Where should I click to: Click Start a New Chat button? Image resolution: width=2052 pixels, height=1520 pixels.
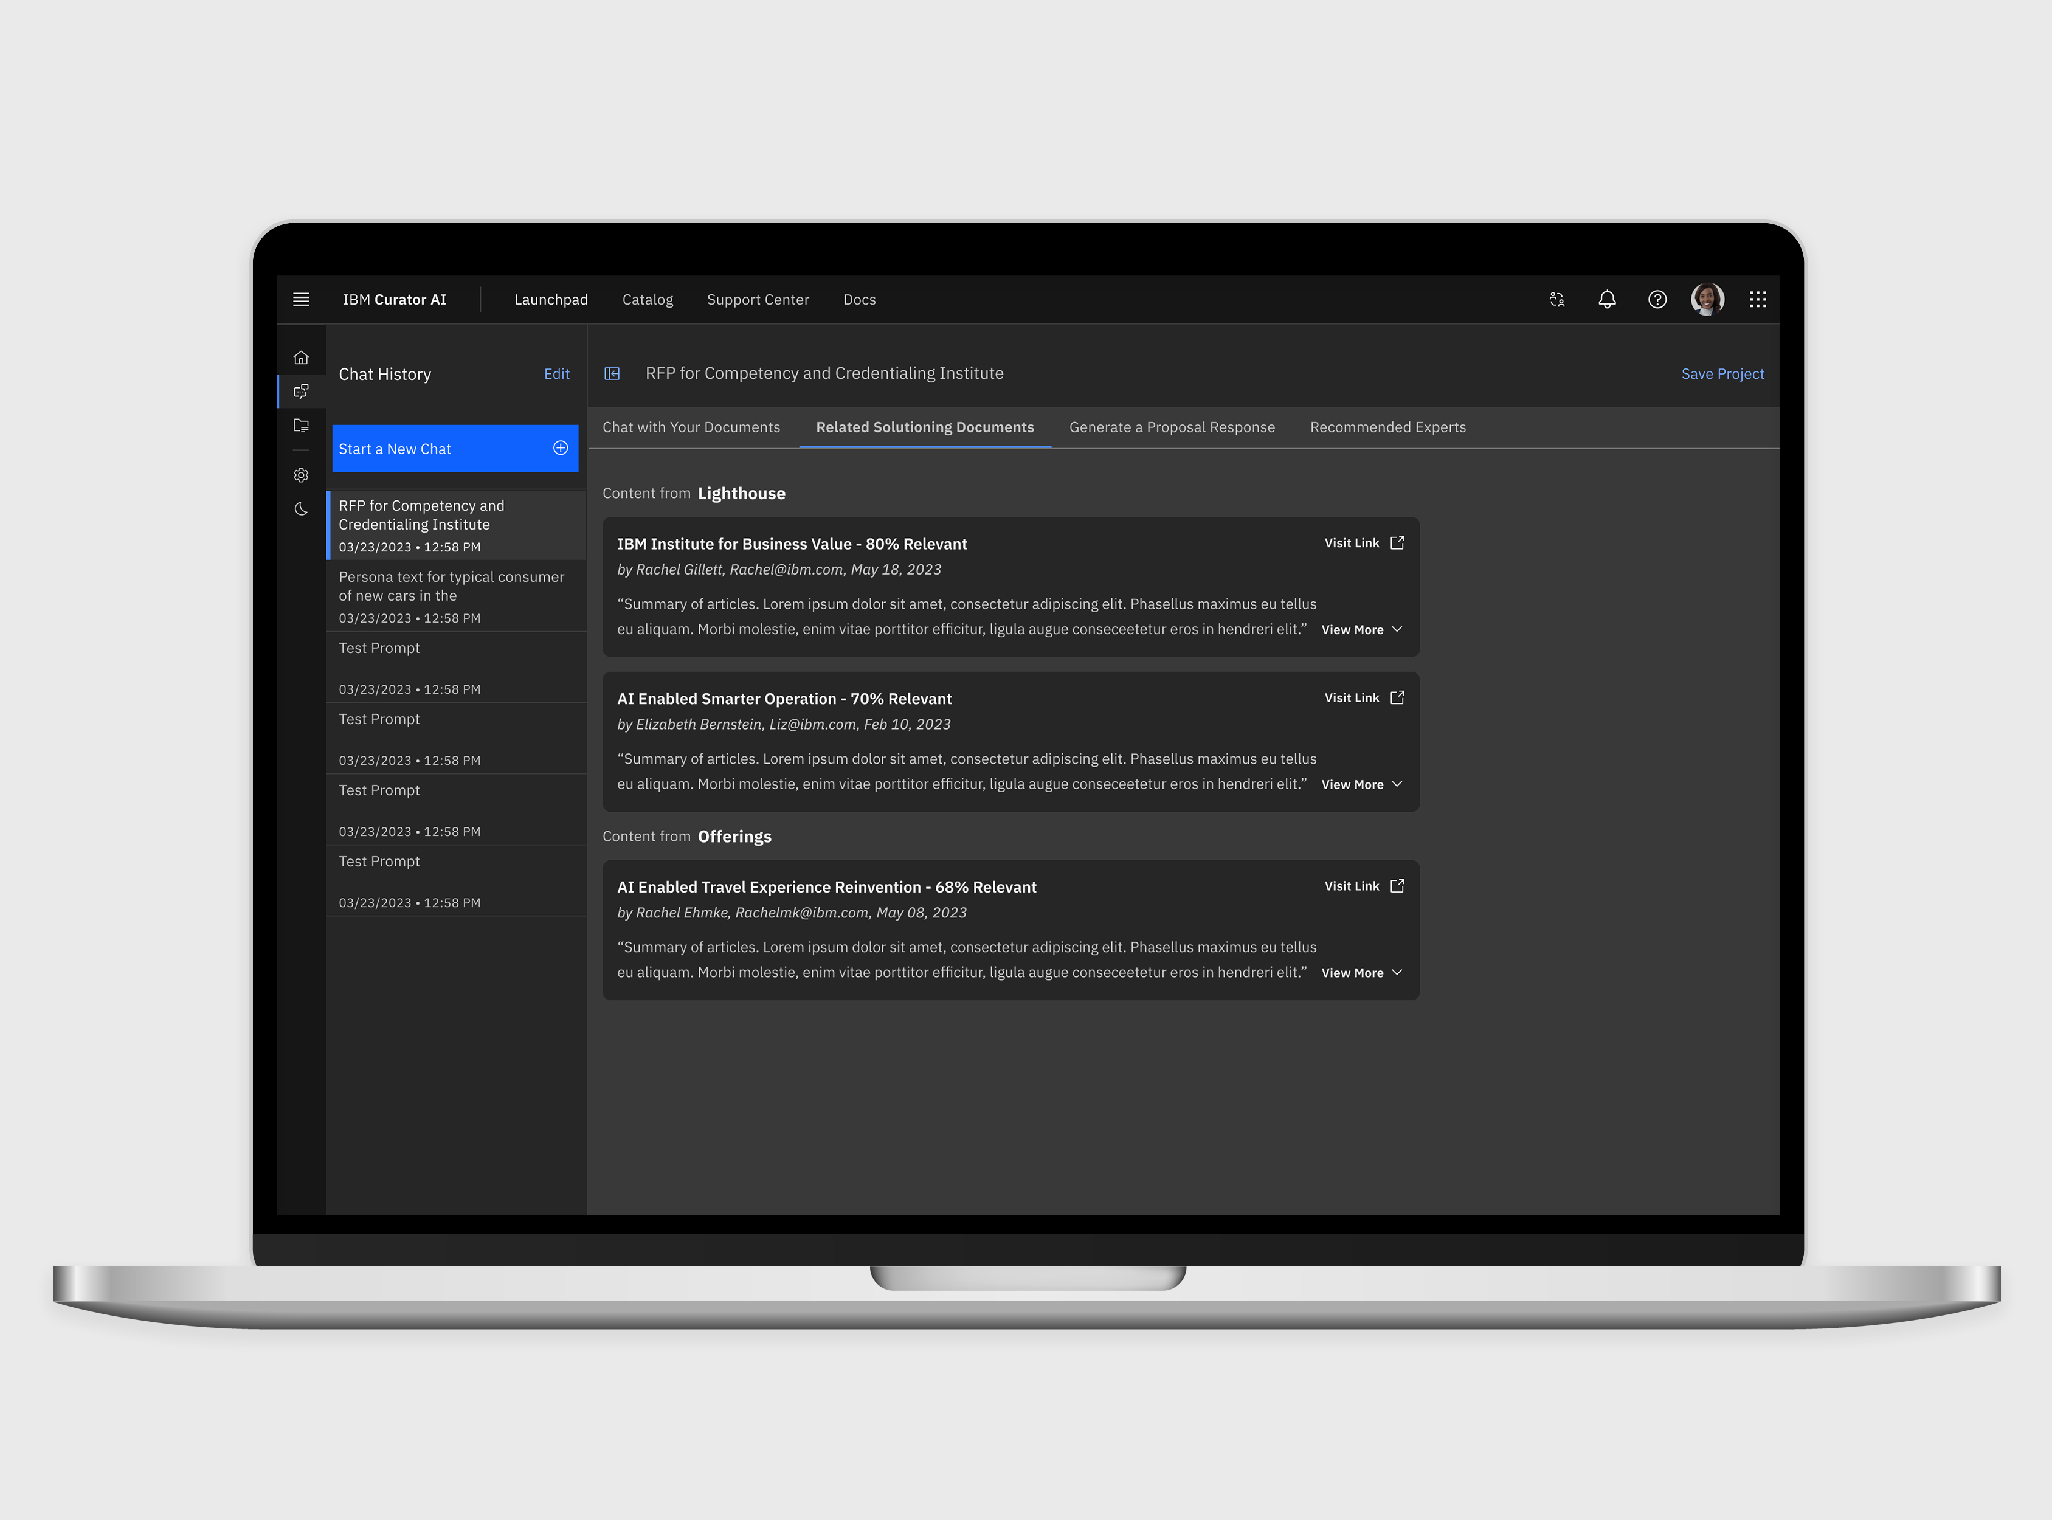pos(455,448)
